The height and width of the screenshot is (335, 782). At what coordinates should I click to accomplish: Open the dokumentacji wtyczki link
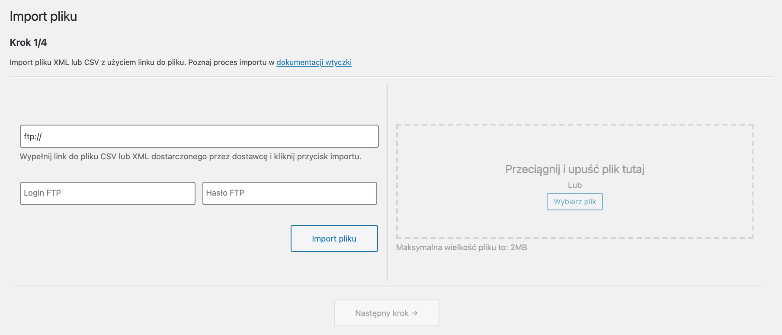(314, 62)
